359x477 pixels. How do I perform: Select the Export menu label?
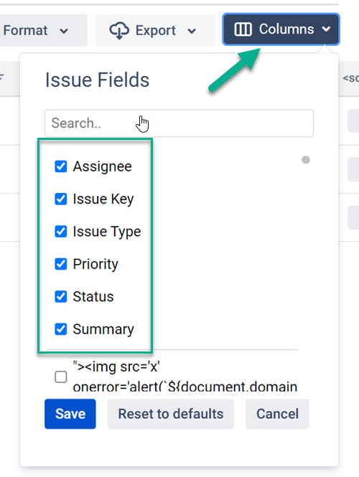(x=156, y=30)
